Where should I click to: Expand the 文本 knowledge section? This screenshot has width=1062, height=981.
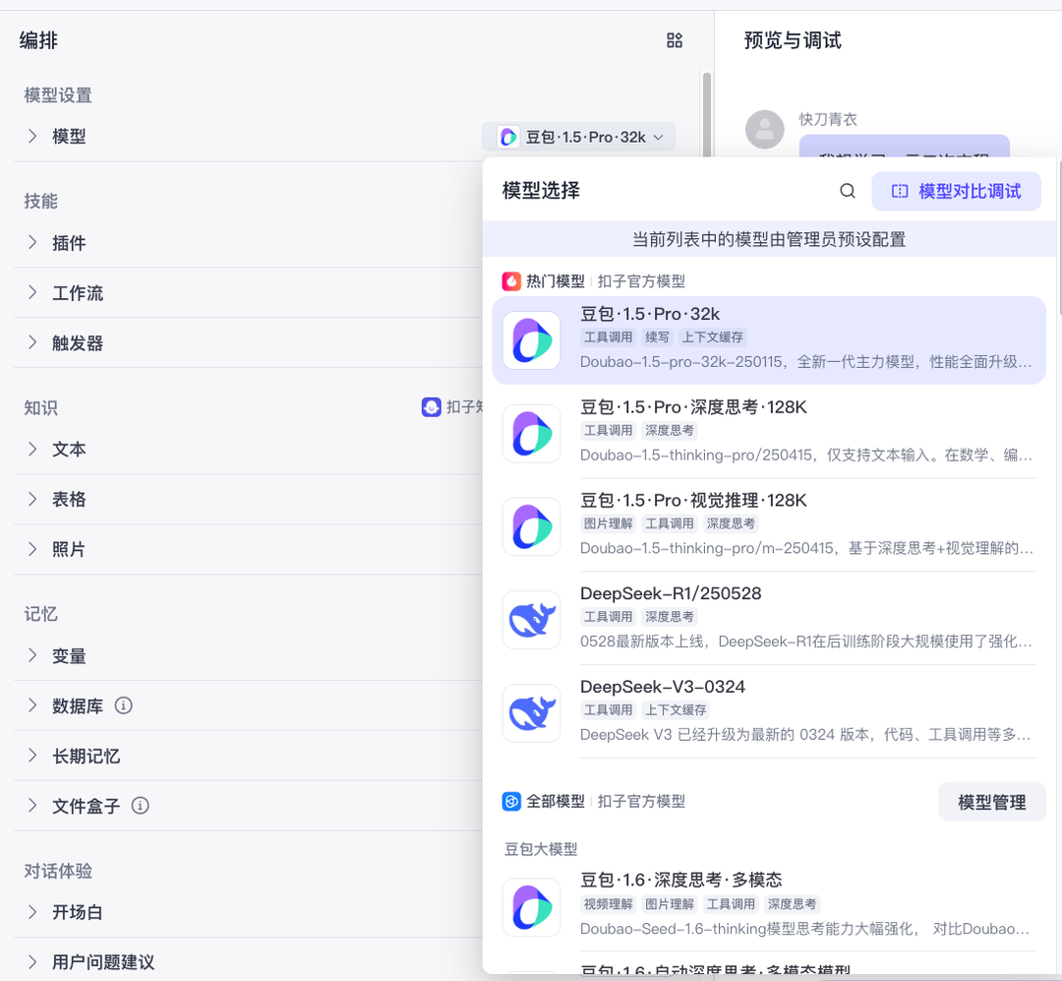click(32, 449)
